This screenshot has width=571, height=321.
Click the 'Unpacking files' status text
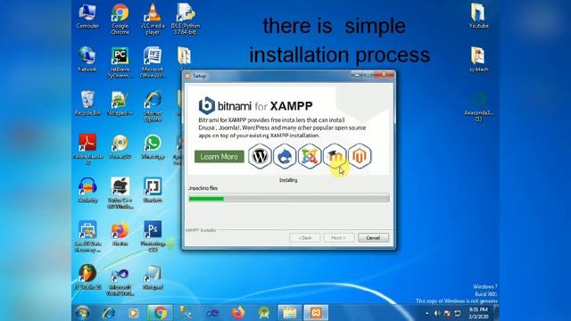click(203, 188)
